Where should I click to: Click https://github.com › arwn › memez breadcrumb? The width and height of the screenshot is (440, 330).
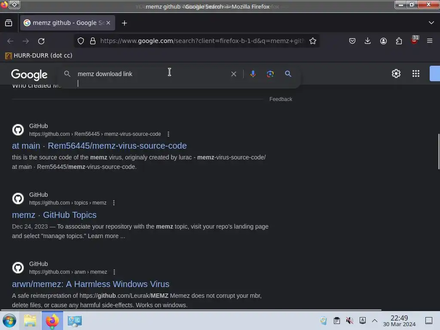pos(68,272)
